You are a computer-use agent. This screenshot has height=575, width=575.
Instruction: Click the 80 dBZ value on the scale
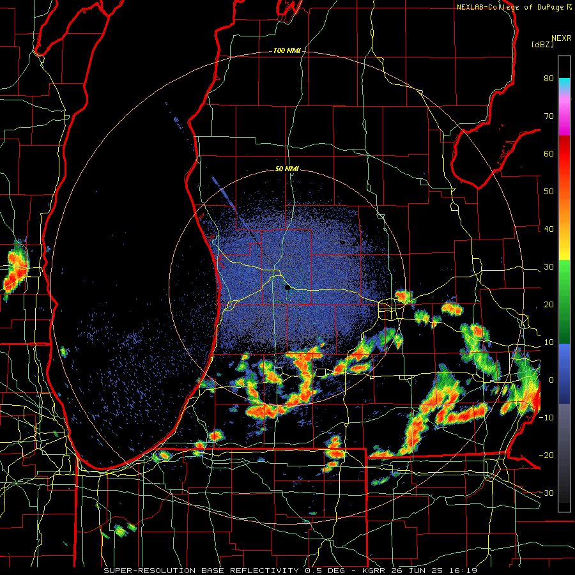coord(549,79)
